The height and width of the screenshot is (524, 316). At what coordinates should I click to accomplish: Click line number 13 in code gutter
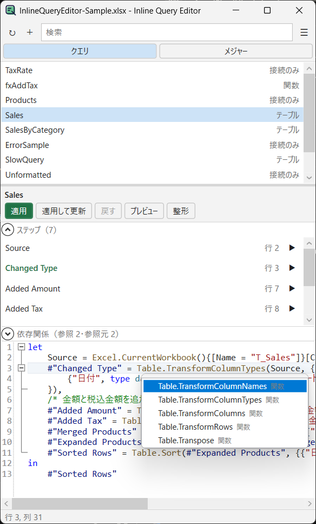[6, 474]
